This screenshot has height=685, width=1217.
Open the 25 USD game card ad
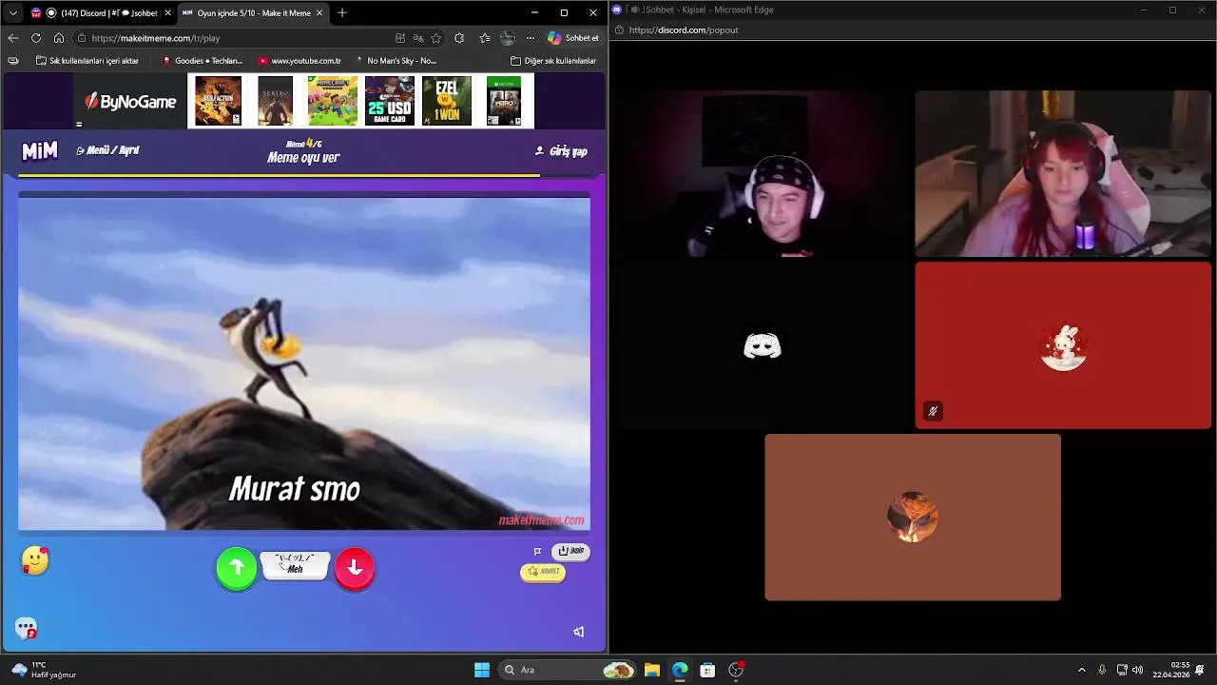(390, 101)
